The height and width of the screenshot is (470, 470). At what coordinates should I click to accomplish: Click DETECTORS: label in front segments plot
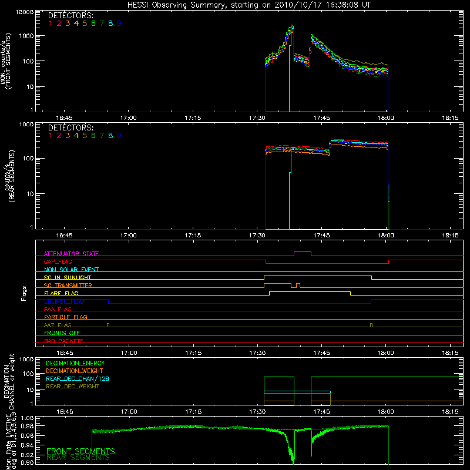(x=70, y=15)
